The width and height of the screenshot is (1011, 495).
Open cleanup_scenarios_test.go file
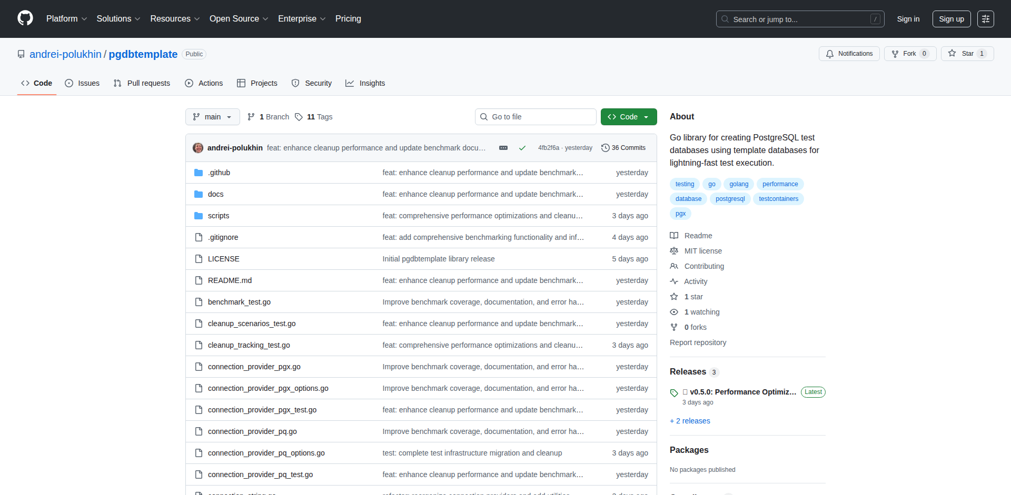252,324
